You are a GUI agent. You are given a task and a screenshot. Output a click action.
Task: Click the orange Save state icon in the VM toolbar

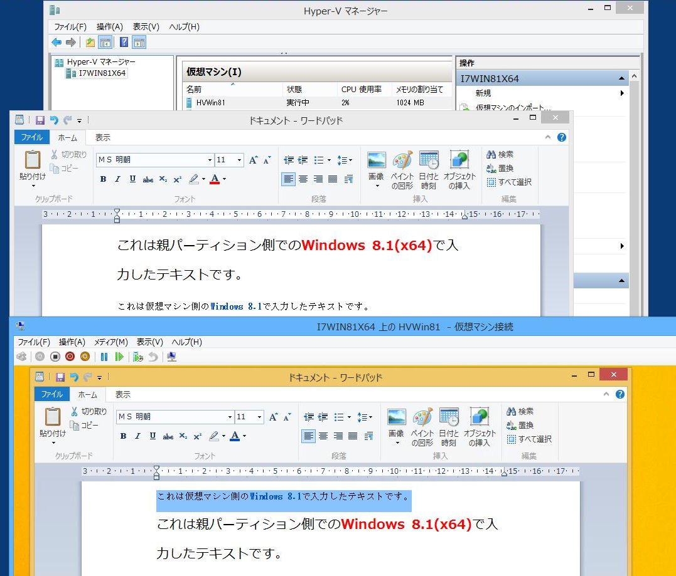click(x=85, y=357)
